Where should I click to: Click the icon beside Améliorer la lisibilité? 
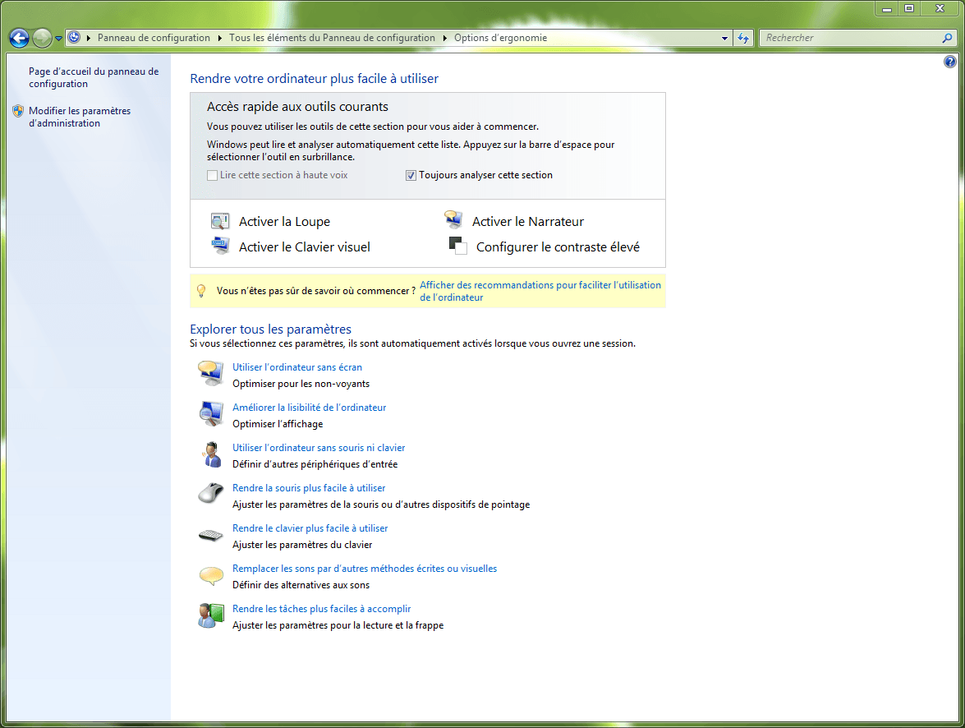(x=211, y=414)
